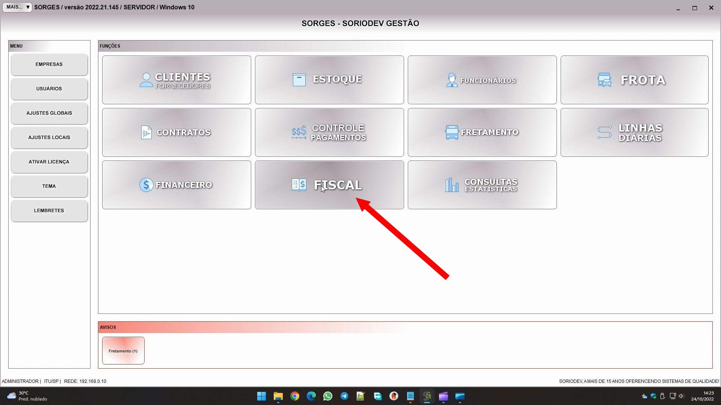721x405 pixels.
Task: Open the Fretamento module
Action: click(482, 132)
